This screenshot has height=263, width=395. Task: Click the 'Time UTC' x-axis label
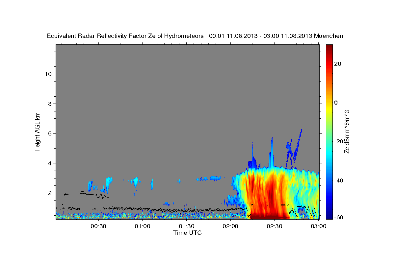coord(187,233)
